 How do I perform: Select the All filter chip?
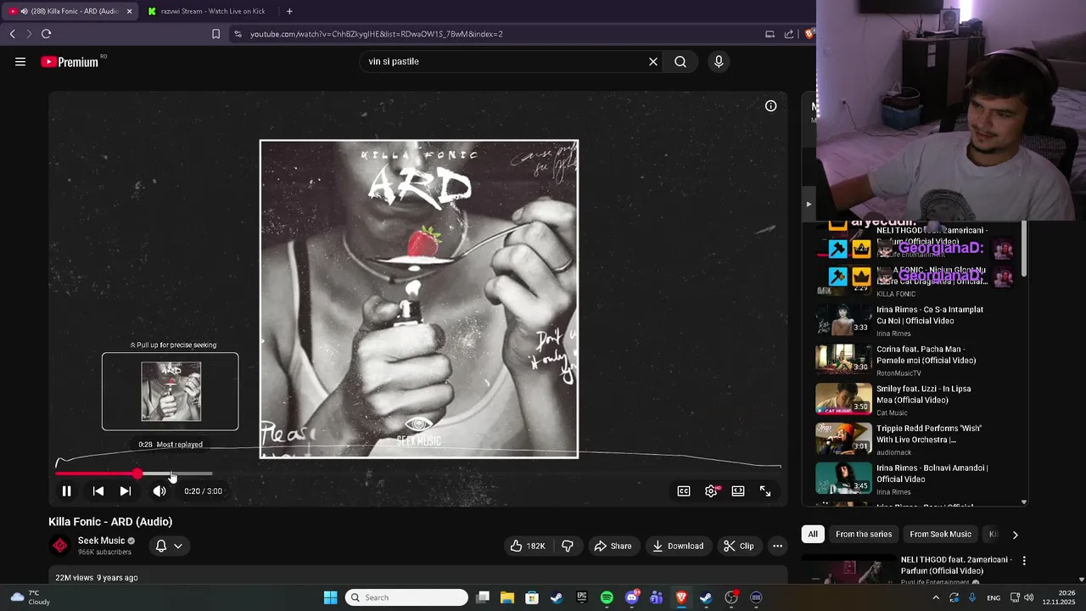(813, 534)
